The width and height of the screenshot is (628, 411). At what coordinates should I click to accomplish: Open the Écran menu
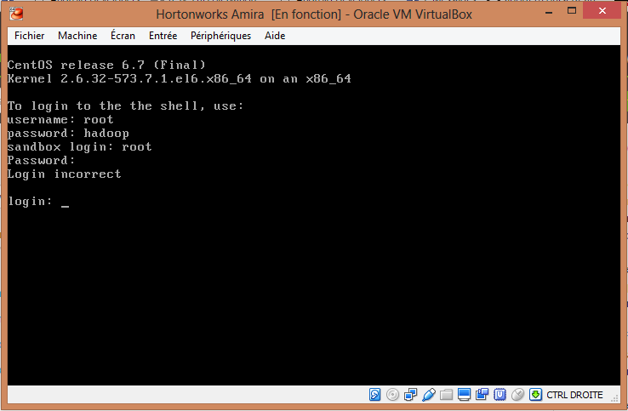tap(123, 36)
